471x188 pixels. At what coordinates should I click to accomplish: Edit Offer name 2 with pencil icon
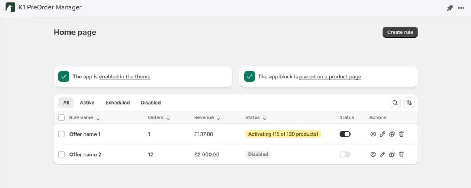[x=382, y=154]
